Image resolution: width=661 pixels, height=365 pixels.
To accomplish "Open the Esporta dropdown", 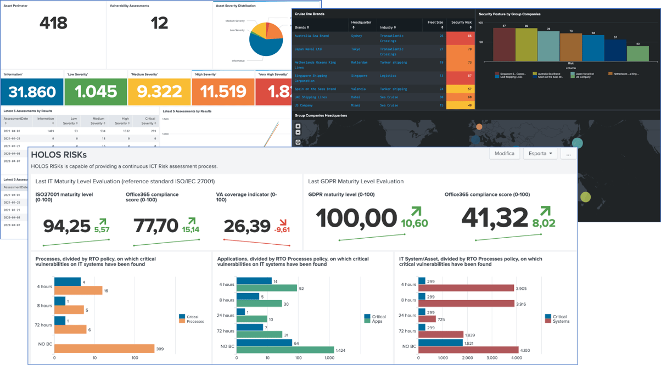I will (540, 154).
